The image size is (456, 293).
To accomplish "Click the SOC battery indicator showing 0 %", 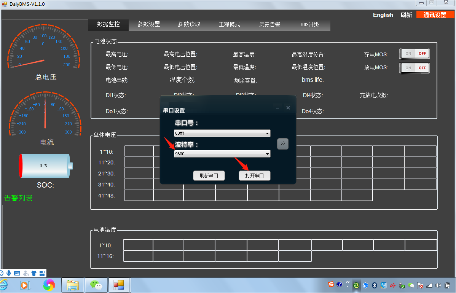I will coord(46,166).
